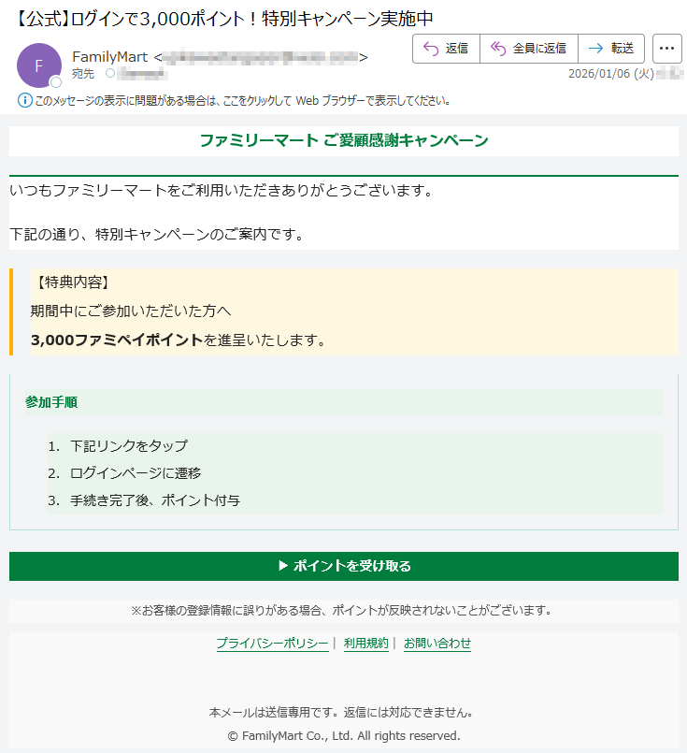Click the recipient presence indicator beside 宛先

point(109,73)
